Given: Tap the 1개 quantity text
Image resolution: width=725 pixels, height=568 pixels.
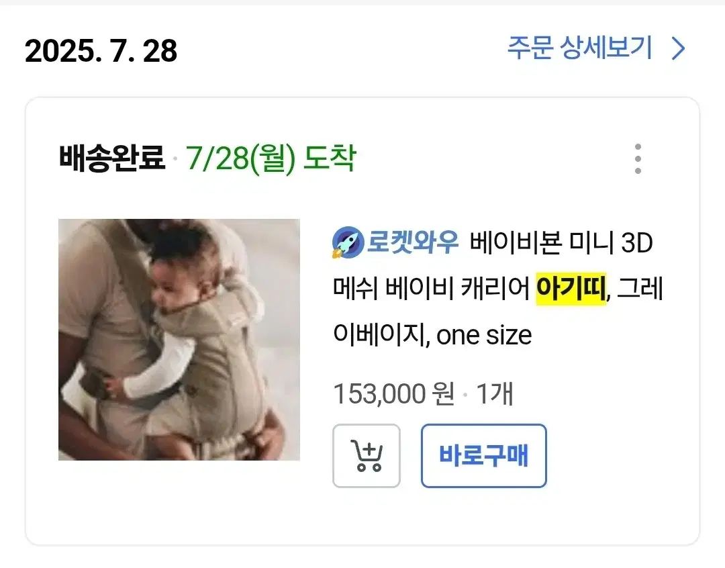Looking at the screenshot, I should point(495,394).
